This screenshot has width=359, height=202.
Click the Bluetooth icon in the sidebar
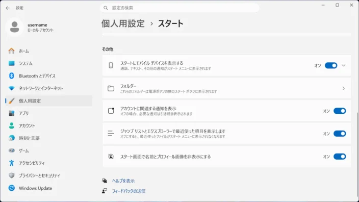[11, 76]
